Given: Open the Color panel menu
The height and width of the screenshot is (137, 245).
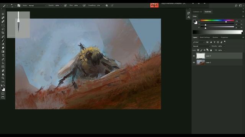Looking at the screenshot, I should click(x=243, y=16).
